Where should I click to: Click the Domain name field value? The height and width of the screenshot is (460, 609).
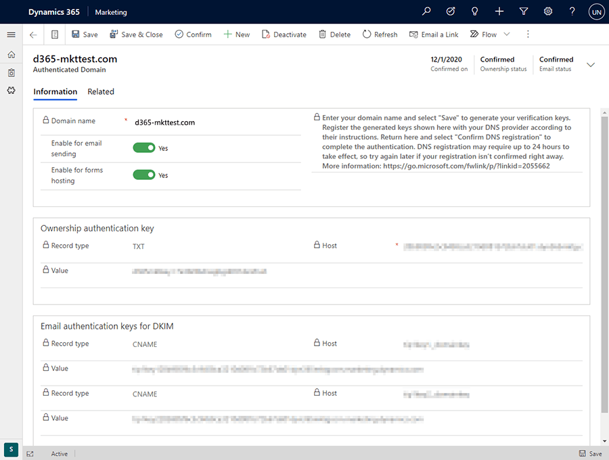click(x=164, y=122)
